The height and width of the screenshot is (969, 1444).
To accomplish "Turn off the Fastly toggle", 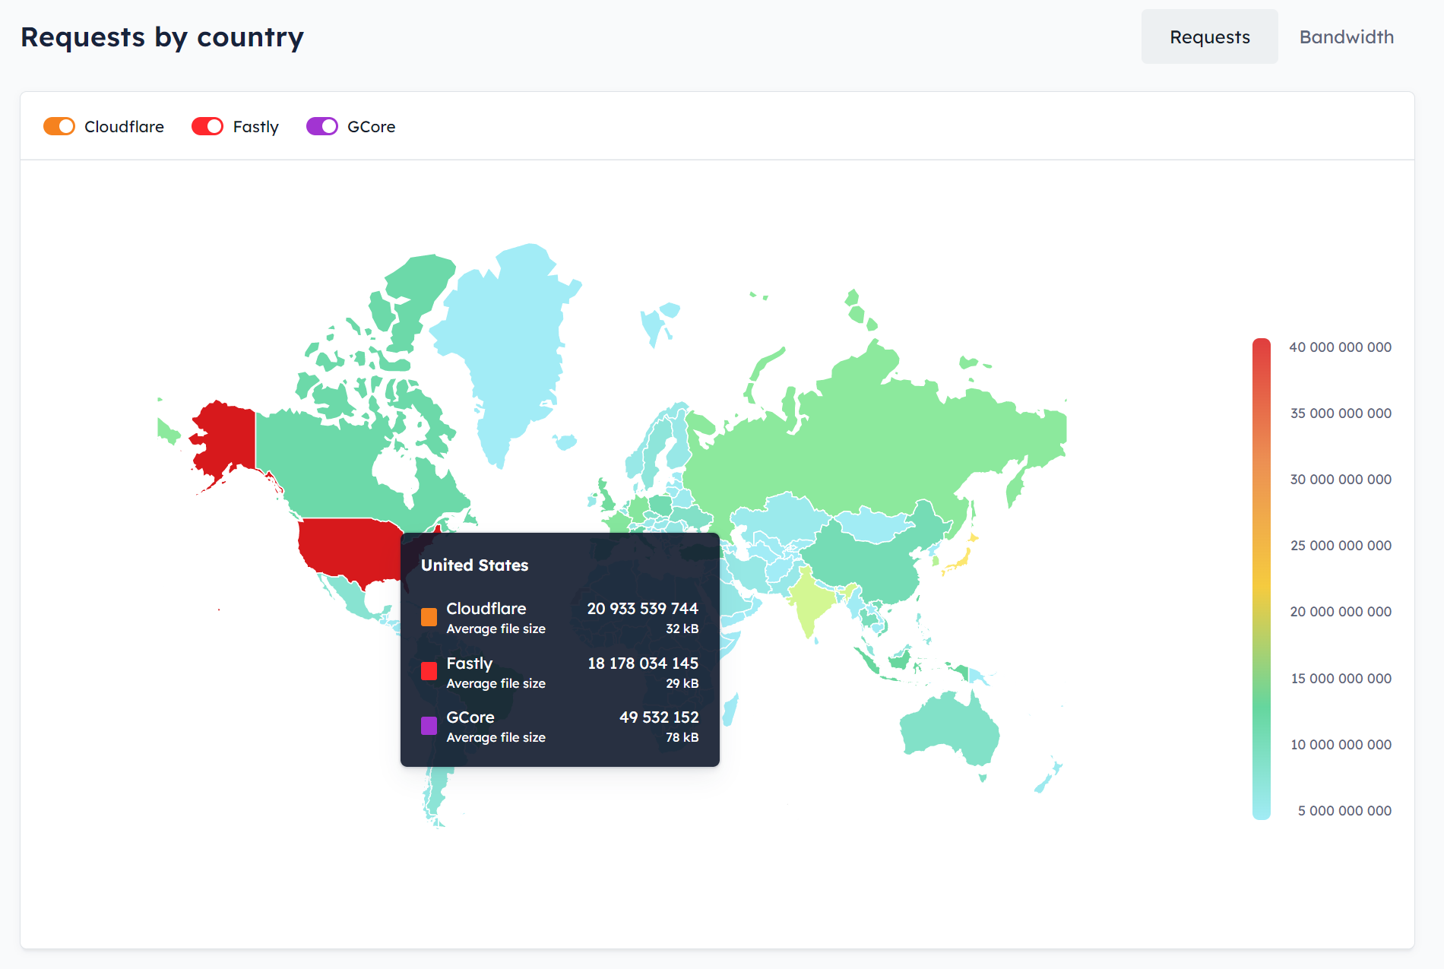I will pyautogui.click(x=207, y=126).
